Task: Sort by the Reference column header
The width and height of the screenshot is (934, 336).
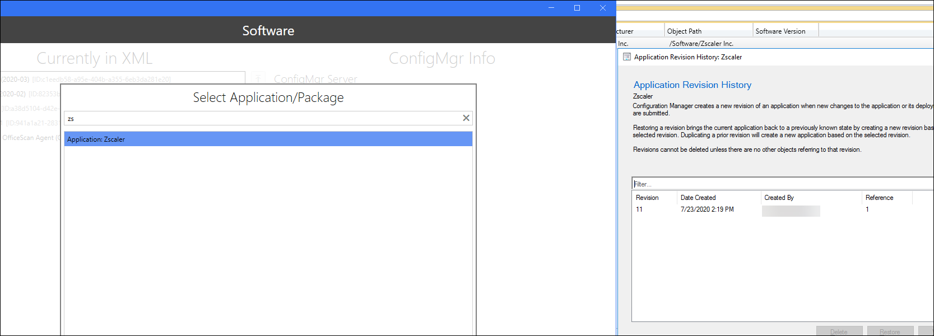Action: point(887,198)
